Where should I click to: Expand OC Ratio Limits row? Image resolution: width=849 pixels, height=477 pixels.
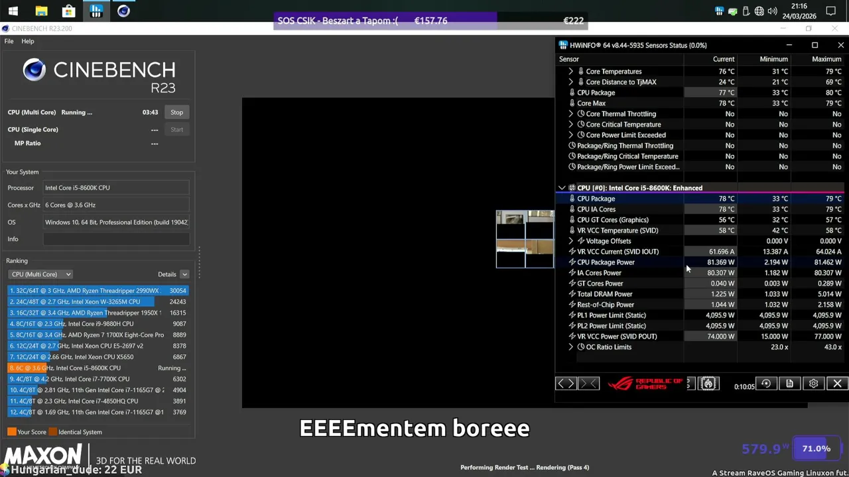click(x=570, y=347)
